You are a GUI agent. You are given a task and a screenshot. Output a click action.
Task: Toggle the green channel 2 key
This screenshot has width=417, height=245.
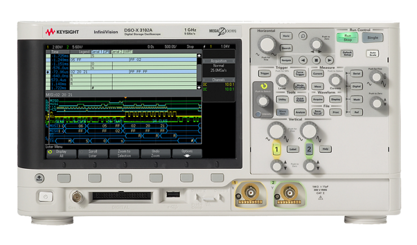[309, 150]
